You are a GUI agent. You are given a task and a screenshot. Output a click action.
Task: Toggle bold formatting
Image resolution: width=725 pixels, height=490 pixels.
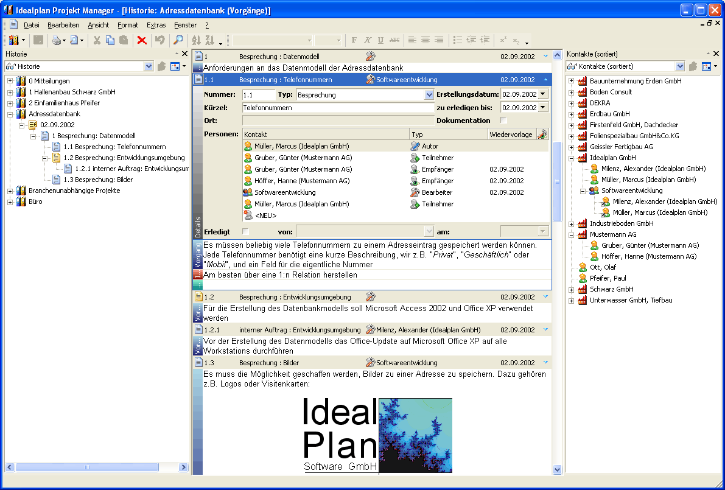click(x=354, y=41)
